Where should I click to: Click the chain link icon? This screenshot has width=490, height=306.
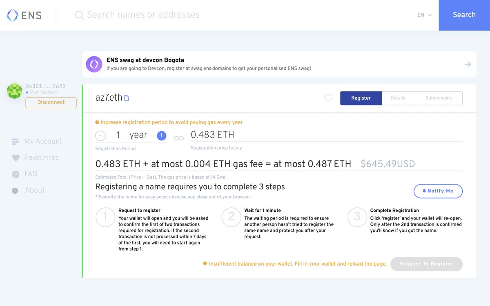(178, 138)
